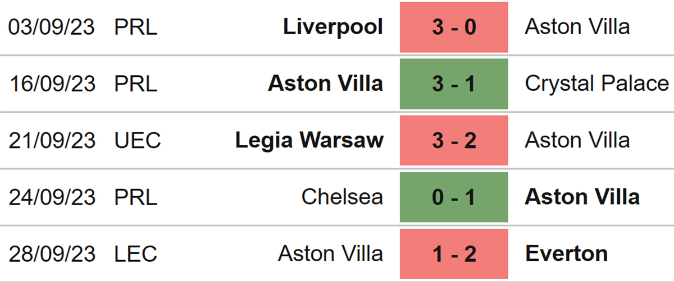674x282 pixels.
Task: Click the 03/09/23 match date
Action: (52, 27)
